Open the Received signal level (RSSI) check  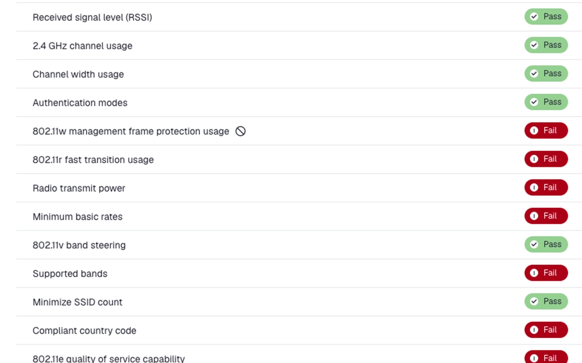[x=299, y=17]
